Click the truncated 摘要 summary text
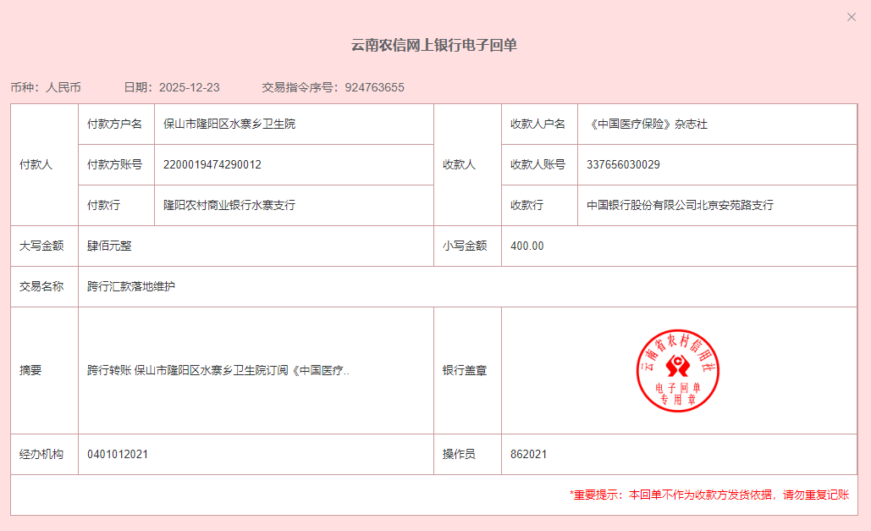 pos(218,371)
